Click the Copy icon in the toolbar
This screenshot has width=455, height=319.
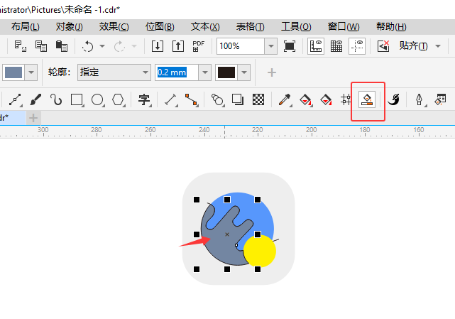tap(41, 46)
